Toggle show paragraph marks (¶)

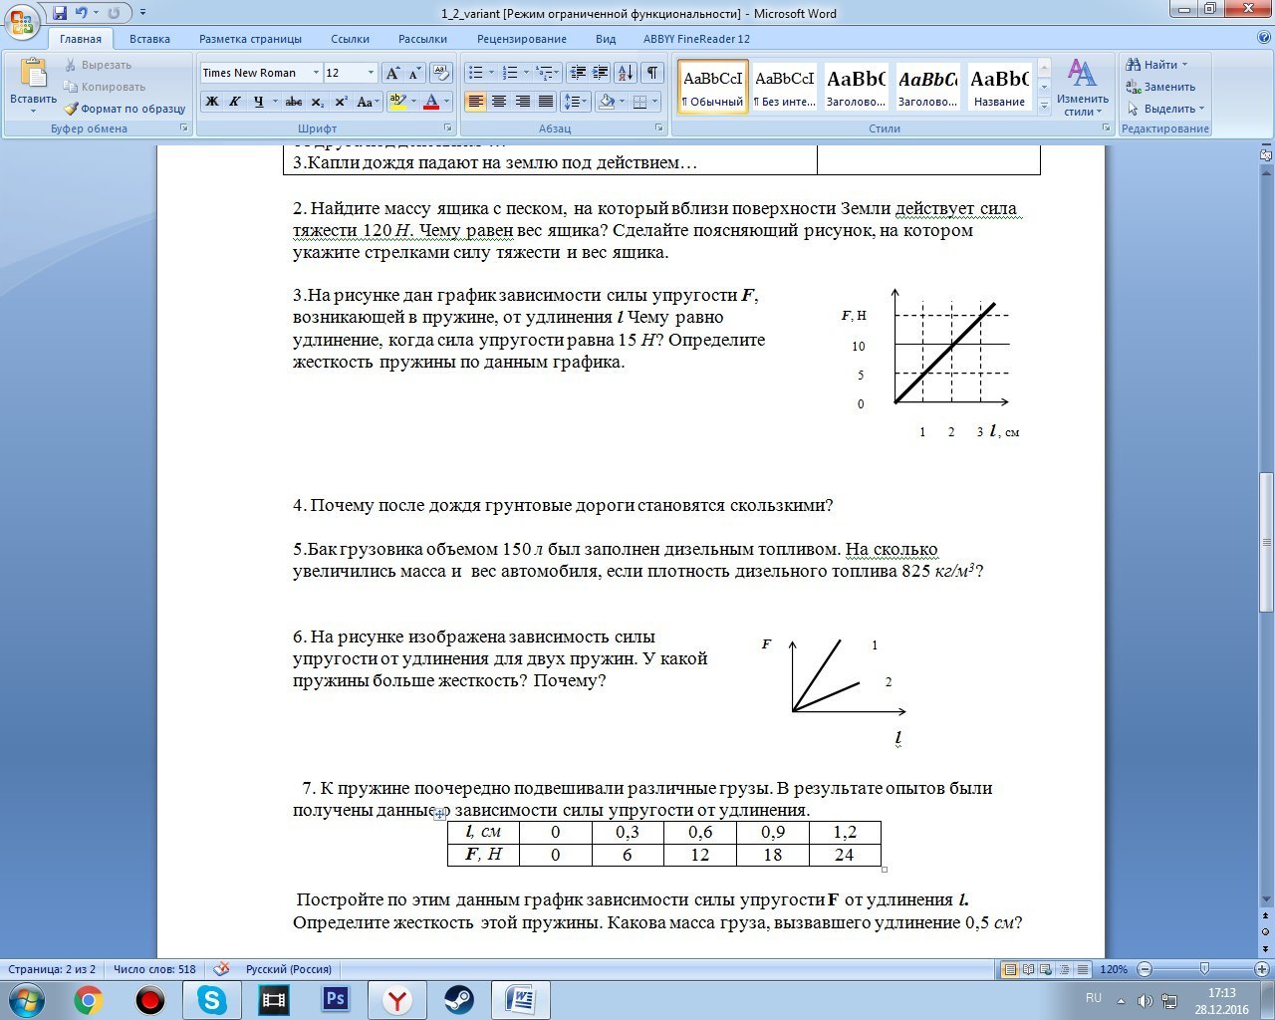[652, 73]
